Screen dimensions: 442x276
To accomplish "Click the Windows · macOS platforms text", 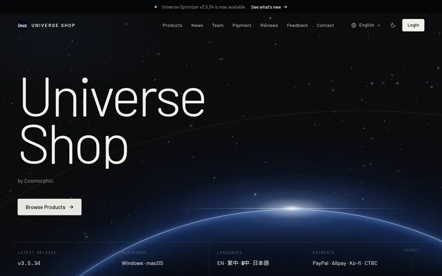I will tap(142, 263).
